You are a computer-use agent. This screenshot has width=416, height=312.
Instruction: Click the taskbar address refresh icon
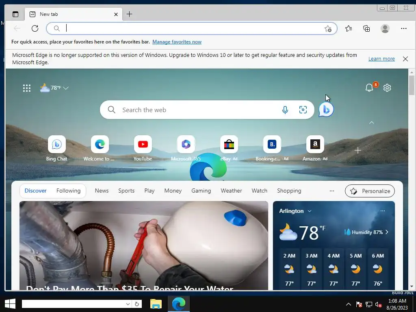click(x=137, y=304)
